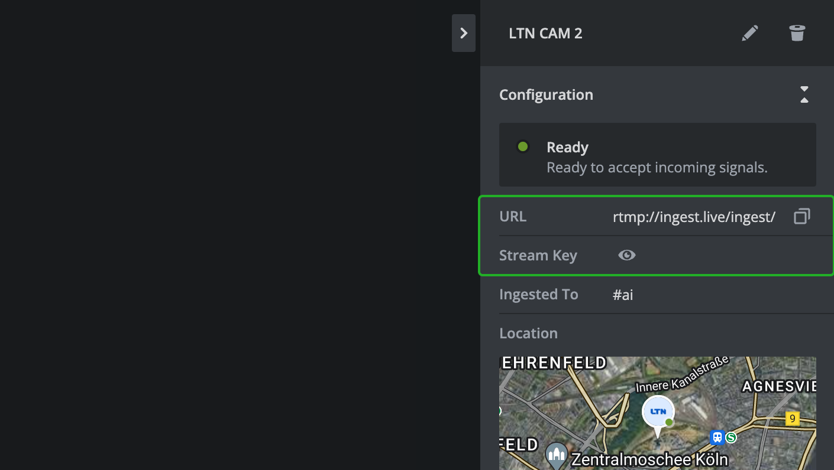Click the Stream Key row label
Viewport: 834px width, 470px height.
tap(538, 256)
